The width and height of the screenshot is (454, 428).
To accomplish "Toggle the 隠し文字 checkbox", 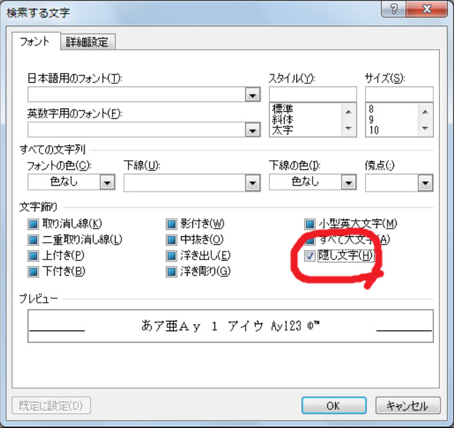I will [x=310, y=256].
